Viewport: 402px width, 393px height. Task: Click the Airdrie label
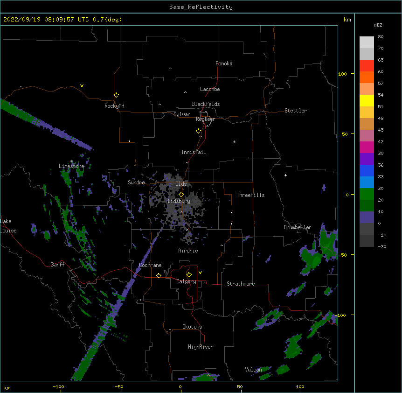(x=188, y=251)
